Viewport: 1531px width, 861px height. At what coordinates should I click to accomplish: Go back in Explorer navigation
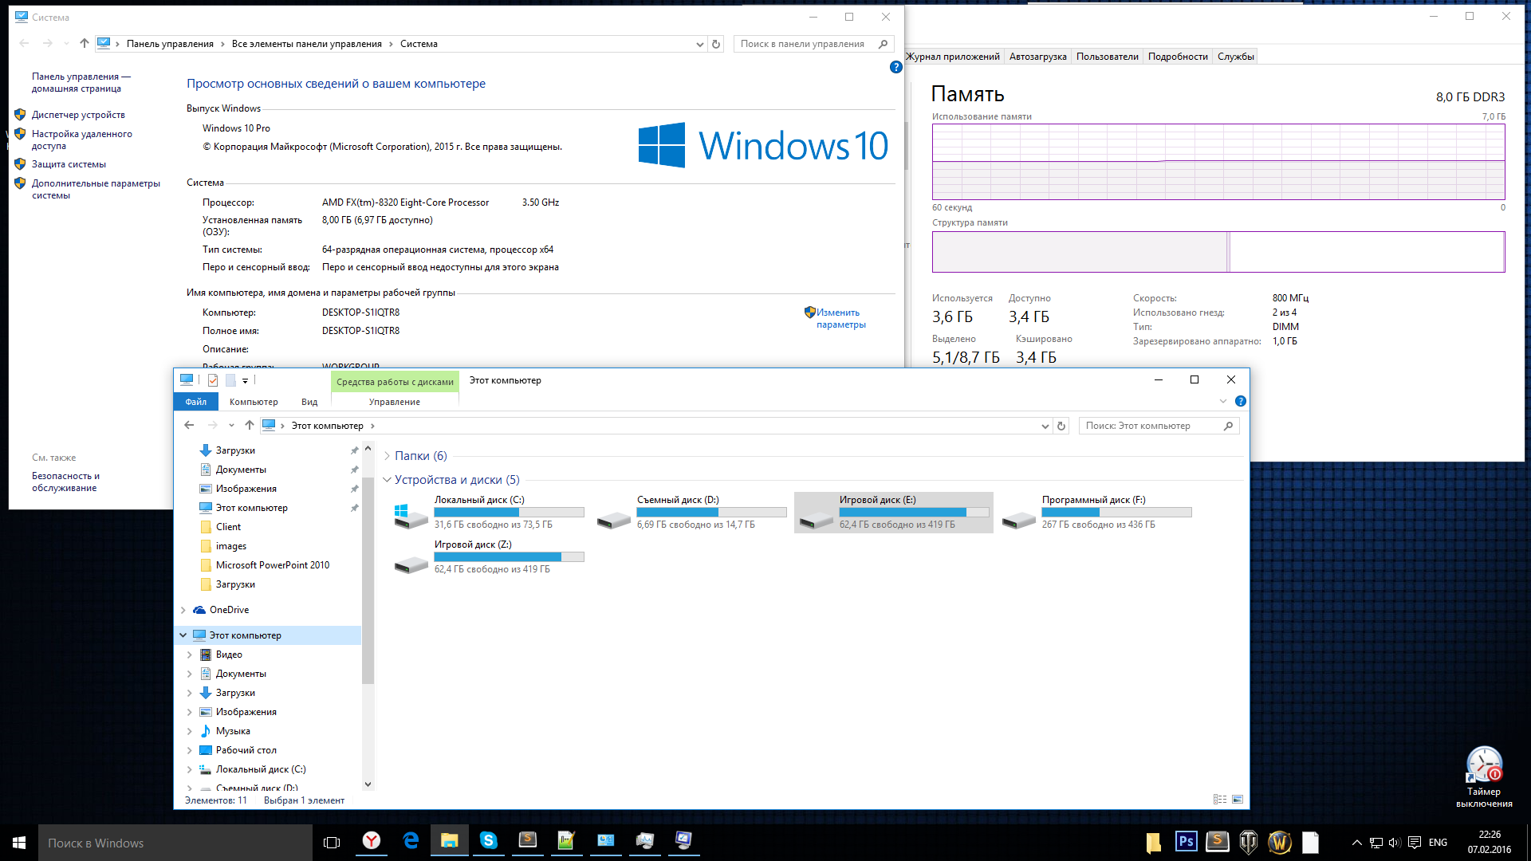click(x=189, y=426)
